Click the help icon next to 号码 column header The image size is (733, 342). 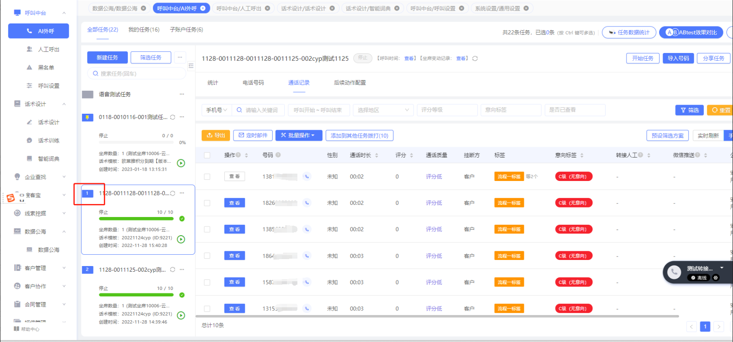coord(278,155)
